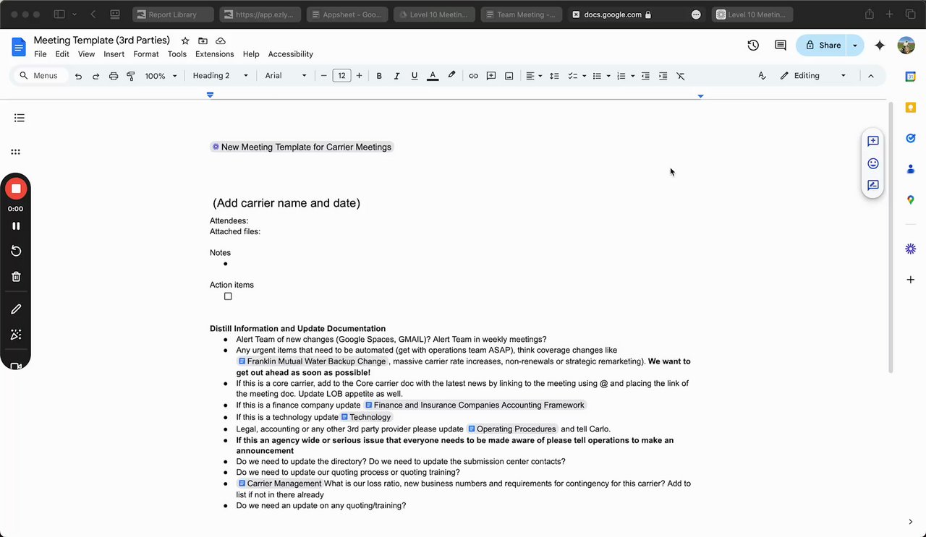Click the floating Add emoji reaction button
This screenshot has height=537, width=926.
click(x=873, y=163)
